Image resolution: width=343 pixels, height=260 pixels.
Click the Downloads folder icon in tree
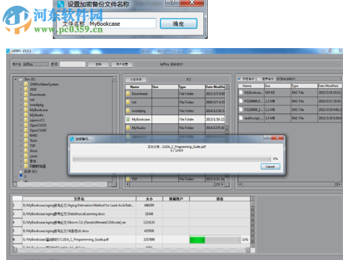pos(26,95)
